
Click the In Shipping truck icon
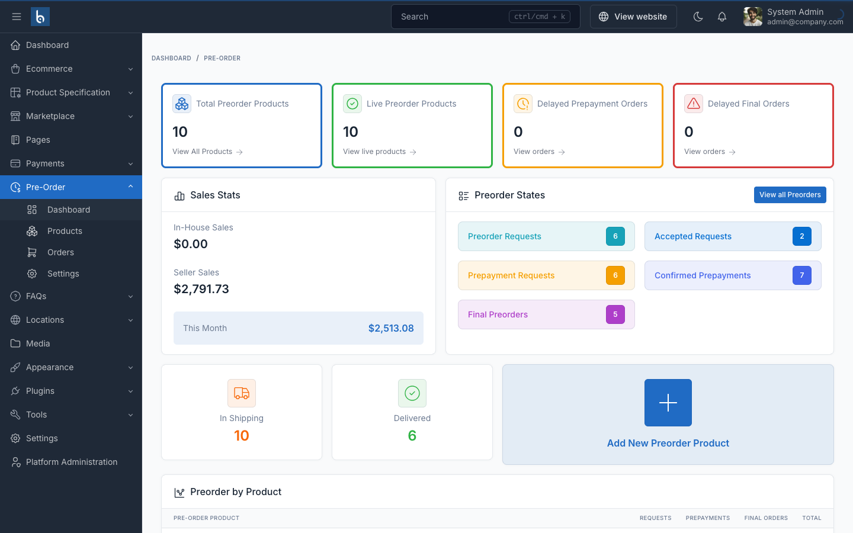[x=242, y=393]
